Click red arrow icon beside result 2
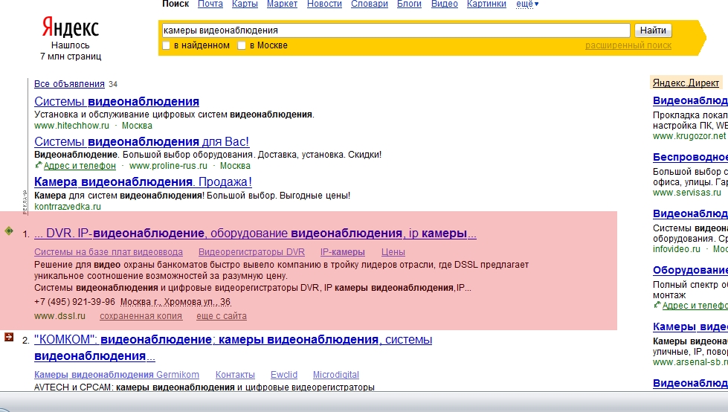Viewport: 728px width, 412px height. pyautogui.click(x=9, y=337)
